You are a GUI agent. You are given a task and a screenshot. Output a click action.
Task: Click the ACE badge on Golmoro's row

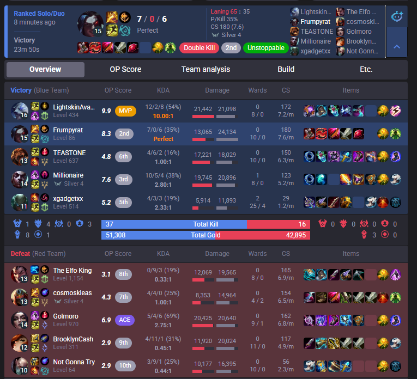125,320
